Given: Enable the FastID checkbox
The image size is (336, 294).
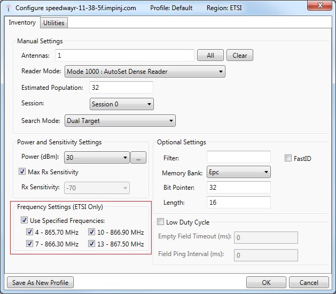Looking at the screenshot, I should pos(288,158).
